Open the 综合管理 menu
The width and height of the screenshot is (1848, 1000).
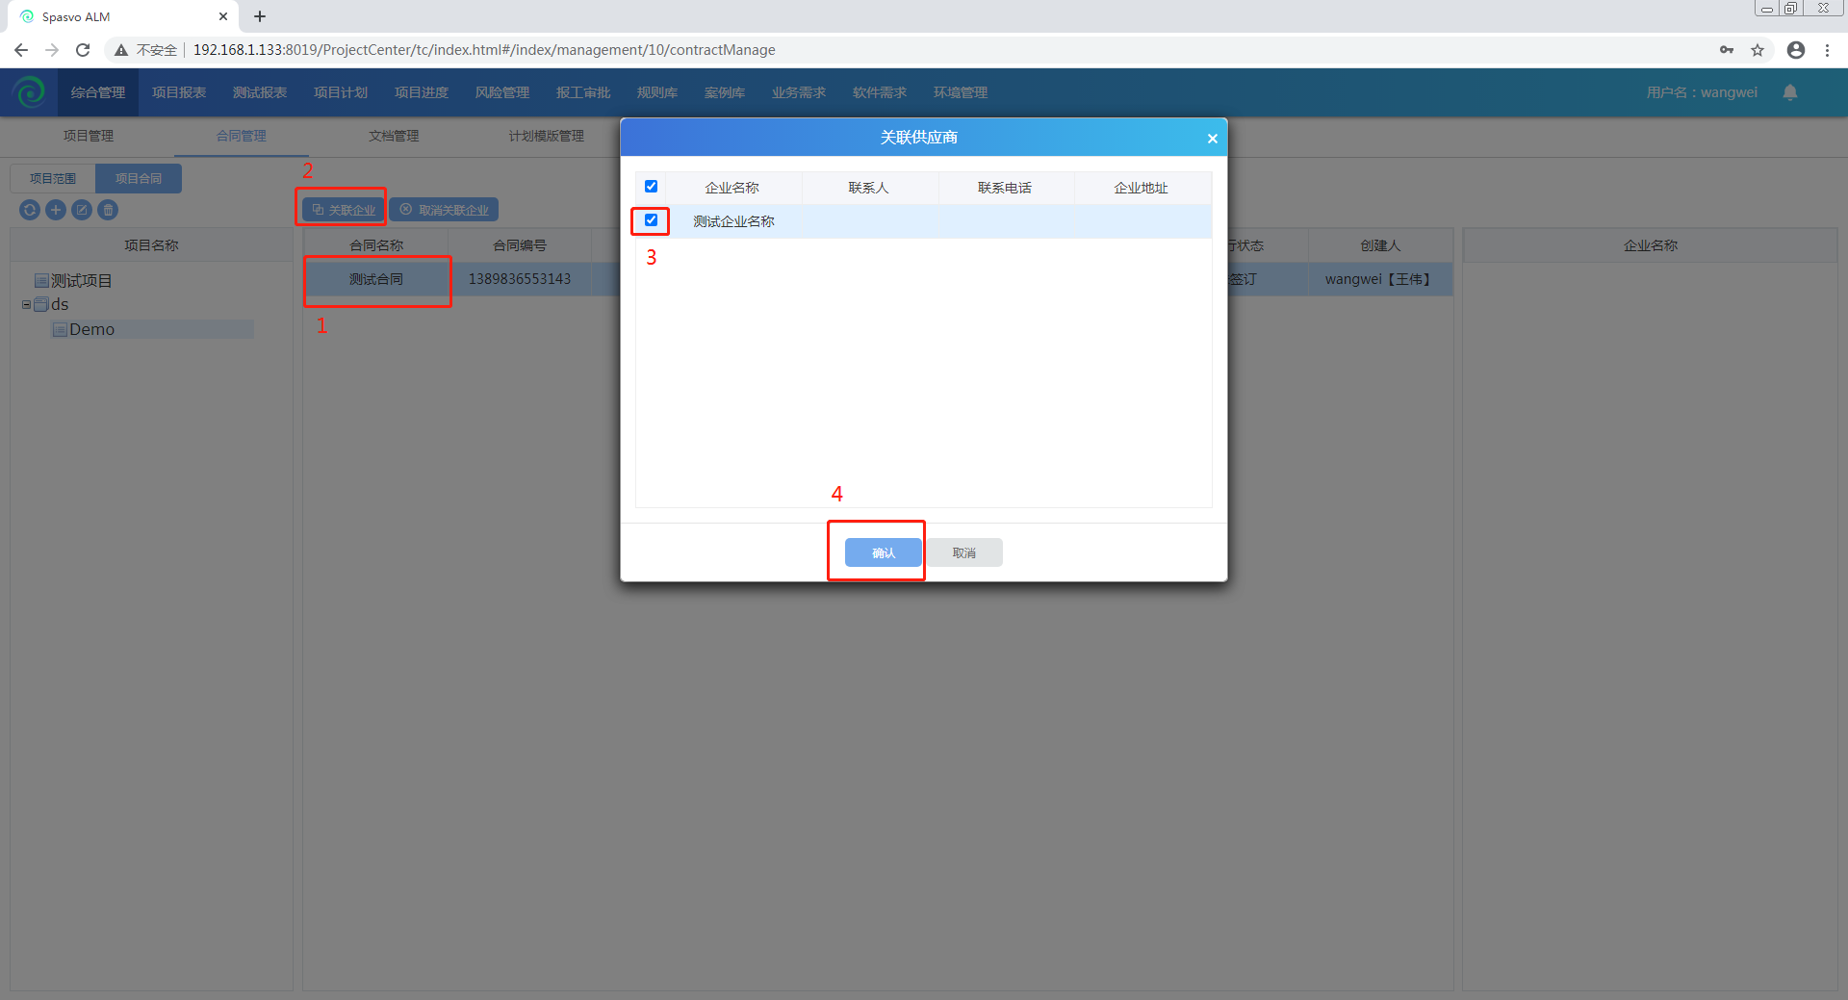point(98,92)
